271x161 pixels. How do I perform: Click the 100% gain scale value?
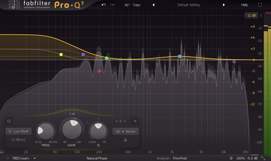click(x=240, y=158)
